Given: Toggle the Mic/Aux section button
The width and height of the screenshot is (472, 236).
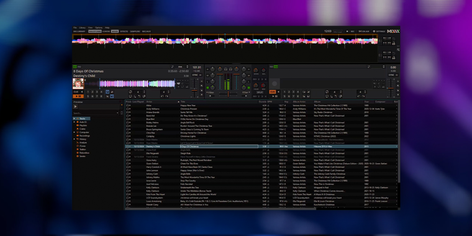Looking at the screenshot, I should click(147, 31).
